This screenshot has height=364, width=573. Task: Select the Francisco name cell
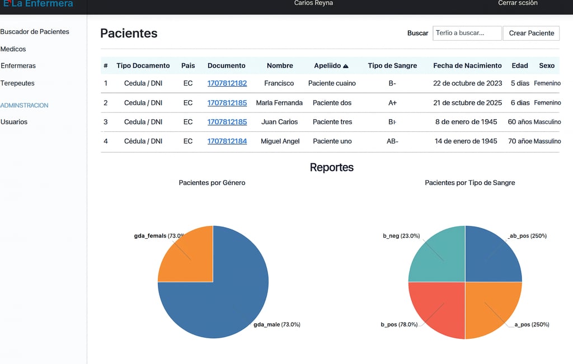(279, 83)
